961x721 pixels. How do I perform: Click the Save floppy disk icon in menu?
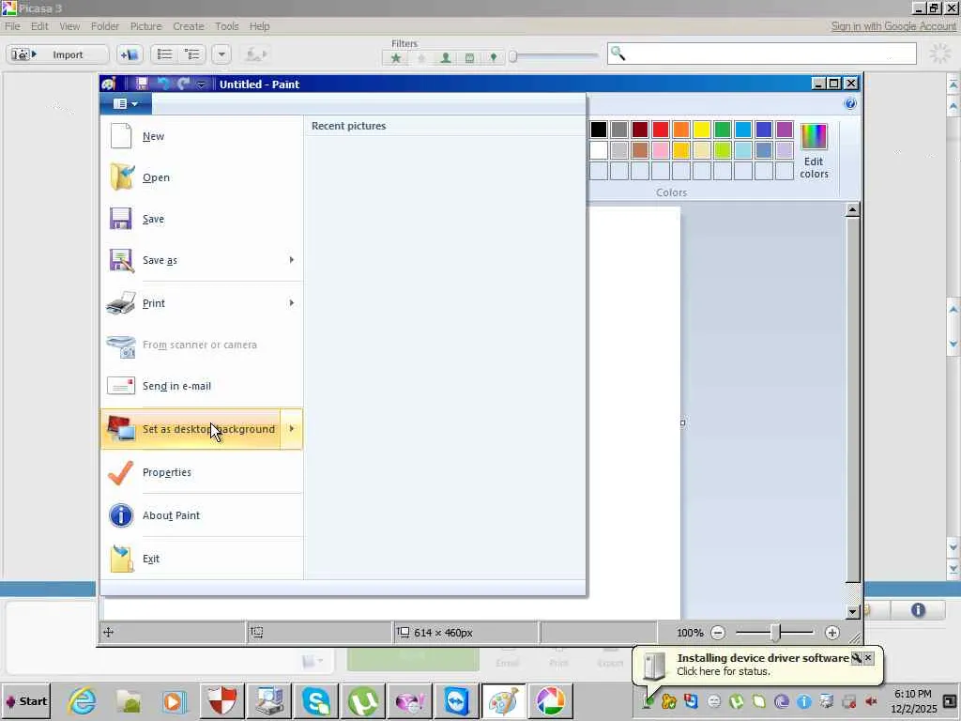click(121, 218)
